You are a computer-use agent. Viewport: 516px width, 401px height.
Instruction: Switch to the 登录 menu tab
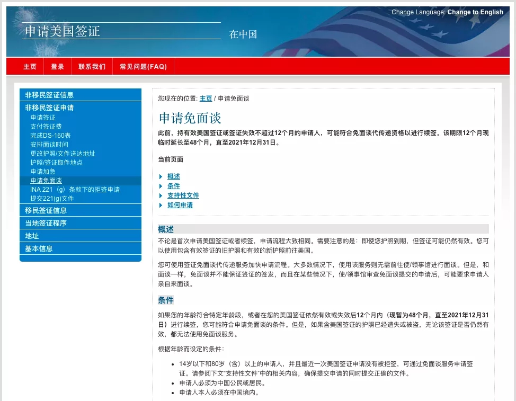coord(57,66)
